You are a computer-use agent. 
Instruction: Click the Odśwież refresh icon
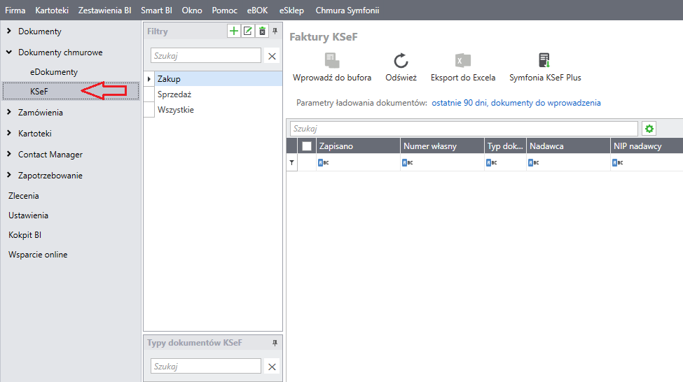[x=401, y=61]
